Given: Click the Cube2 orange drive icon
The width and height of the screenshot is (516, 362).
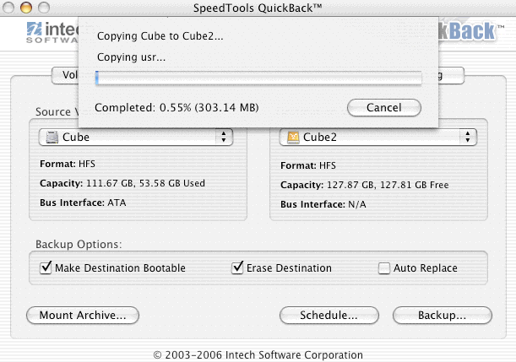Looking at the screenshot, I should coord(293,137).
